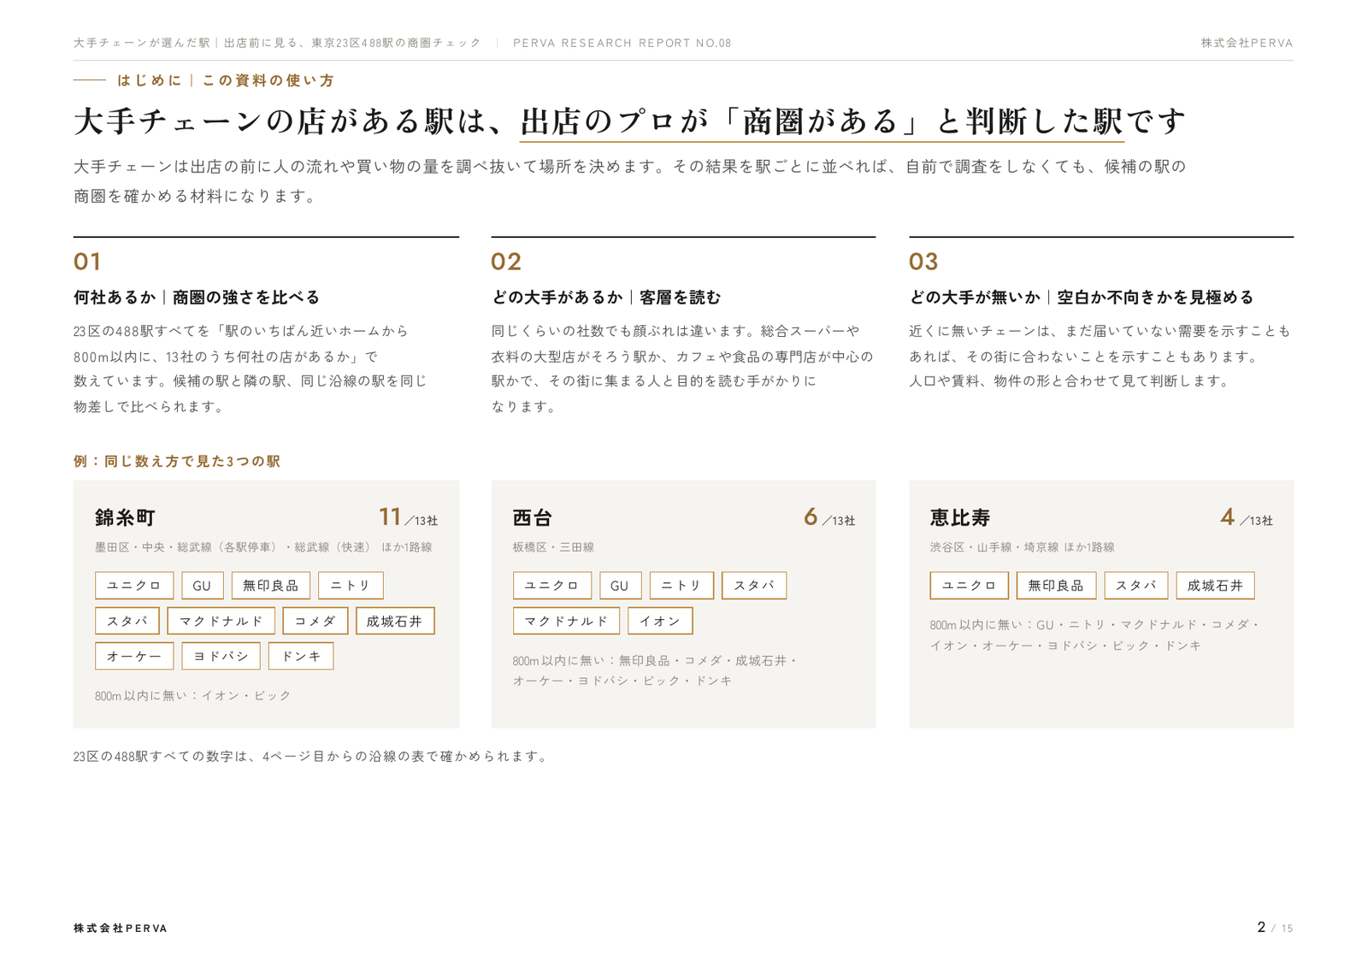Click the "ユニクロ" tag in the 西台 card
Screen dimensions: 1368x967
[552, 586]
